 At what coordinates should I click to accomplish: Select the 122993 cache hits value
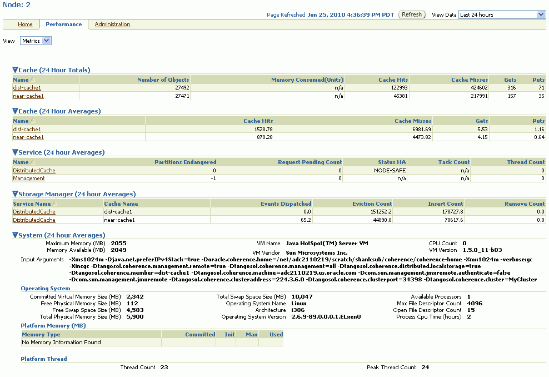click(399, 88)
